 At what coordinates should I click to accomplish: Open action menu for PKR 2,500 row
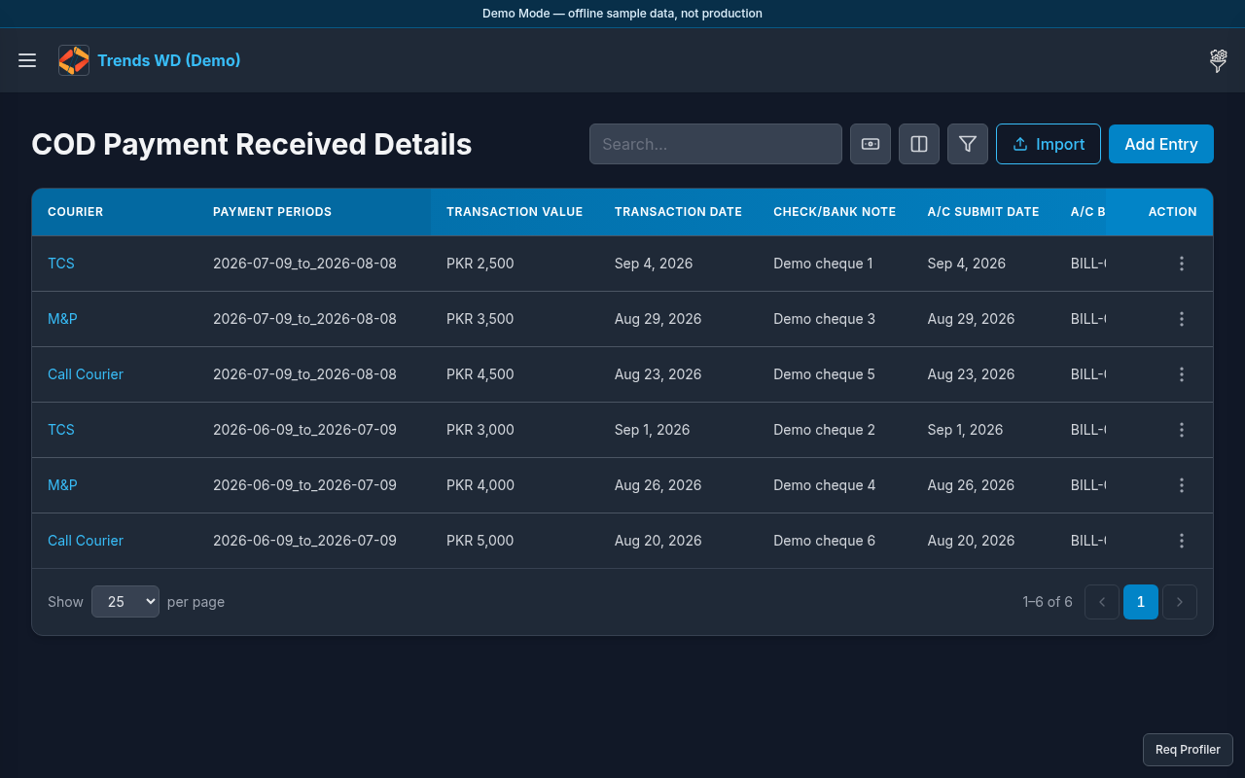1182,264
